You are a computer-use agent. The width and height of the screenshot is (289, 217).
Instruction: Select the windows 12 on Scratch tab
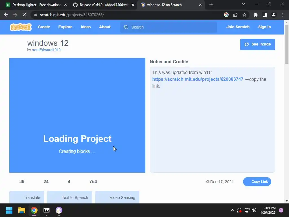(x=171, y=5)
